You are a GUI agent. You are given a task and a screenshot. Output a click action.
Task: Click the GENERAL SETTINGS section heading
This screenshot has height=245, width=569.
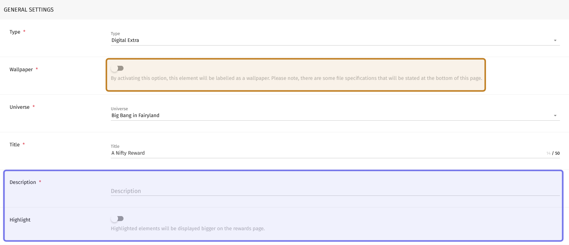29,10
